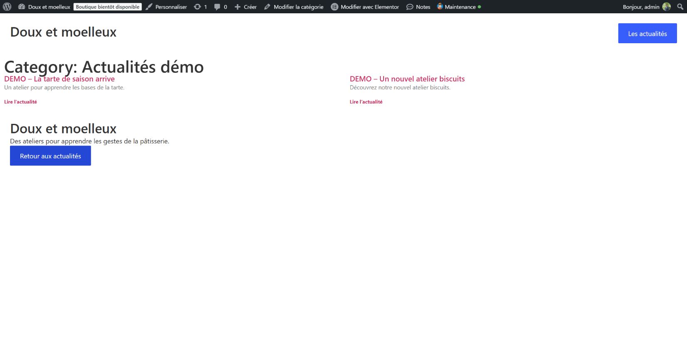Open DEMO – Un nouvel atelier biscuits

pyautogui.click(x=407, y=79)
